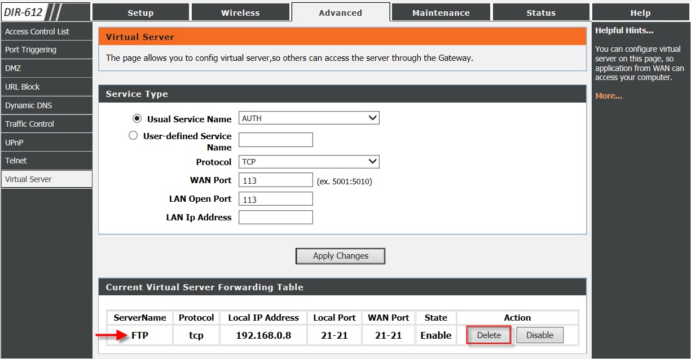Select the User-defined Service Name radio button
Viewport: 691px width, 359px height.
point(133,135)
